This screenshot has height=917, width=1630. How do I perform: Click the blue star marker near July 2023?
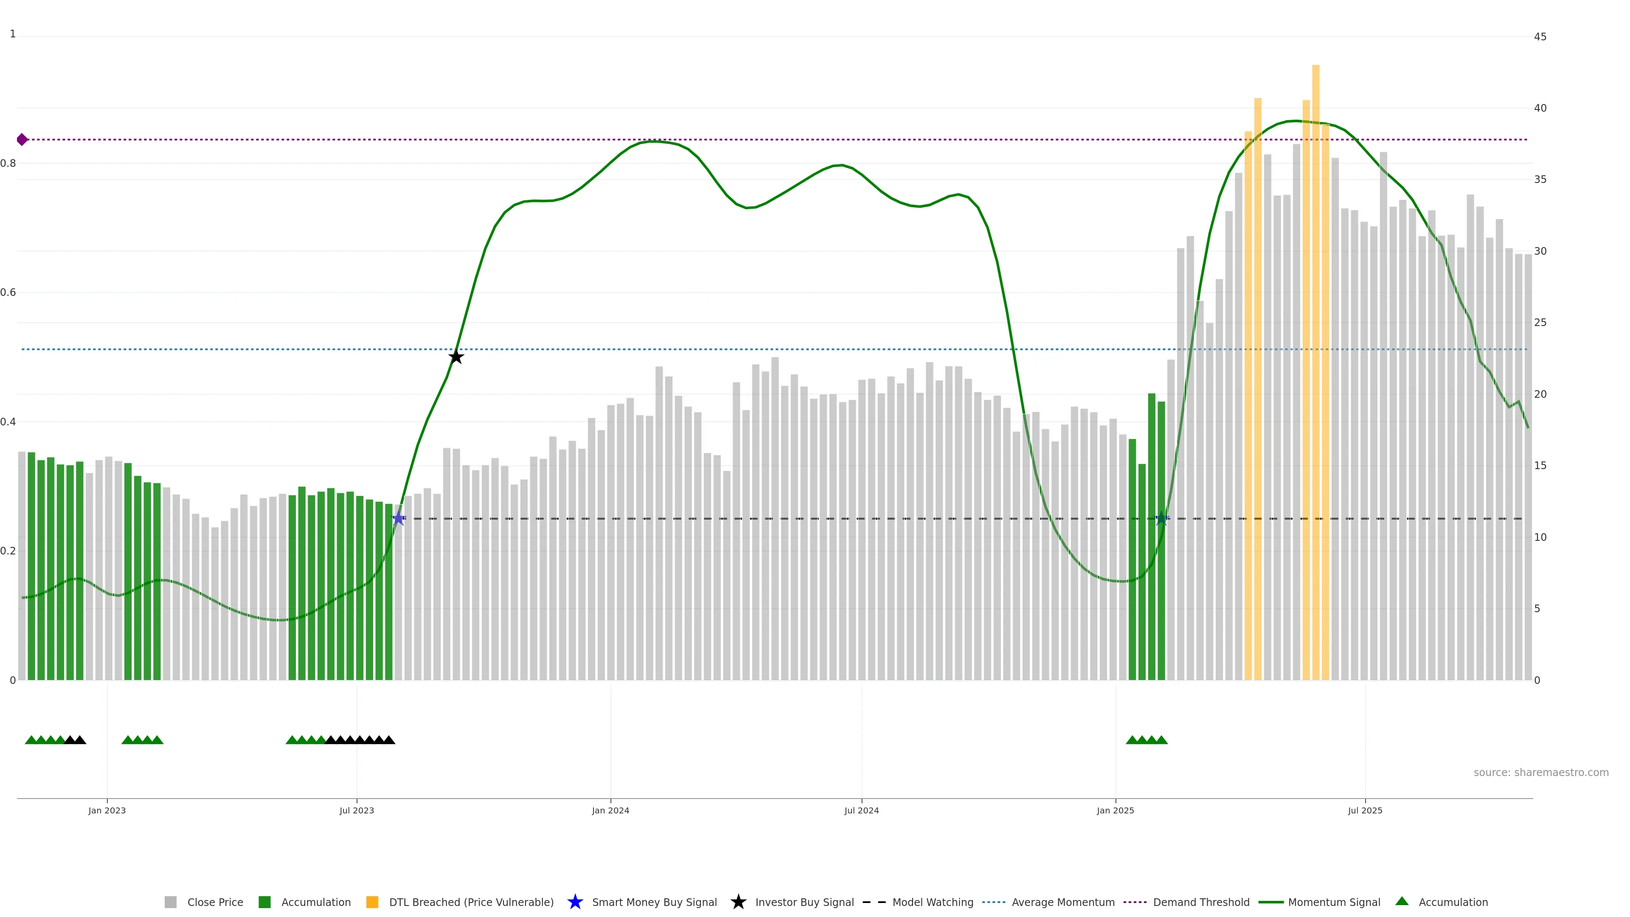point(399,519)
